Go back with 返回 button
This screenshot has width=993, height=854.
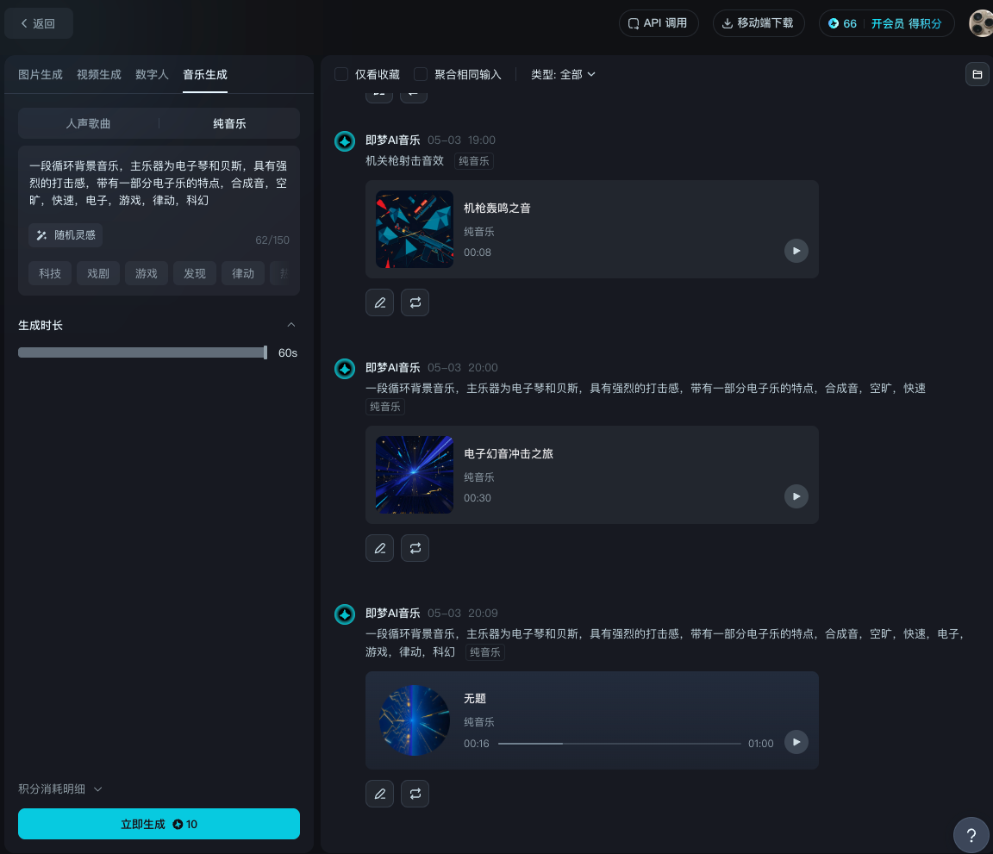pyautogui.click(x=39, y=23)
